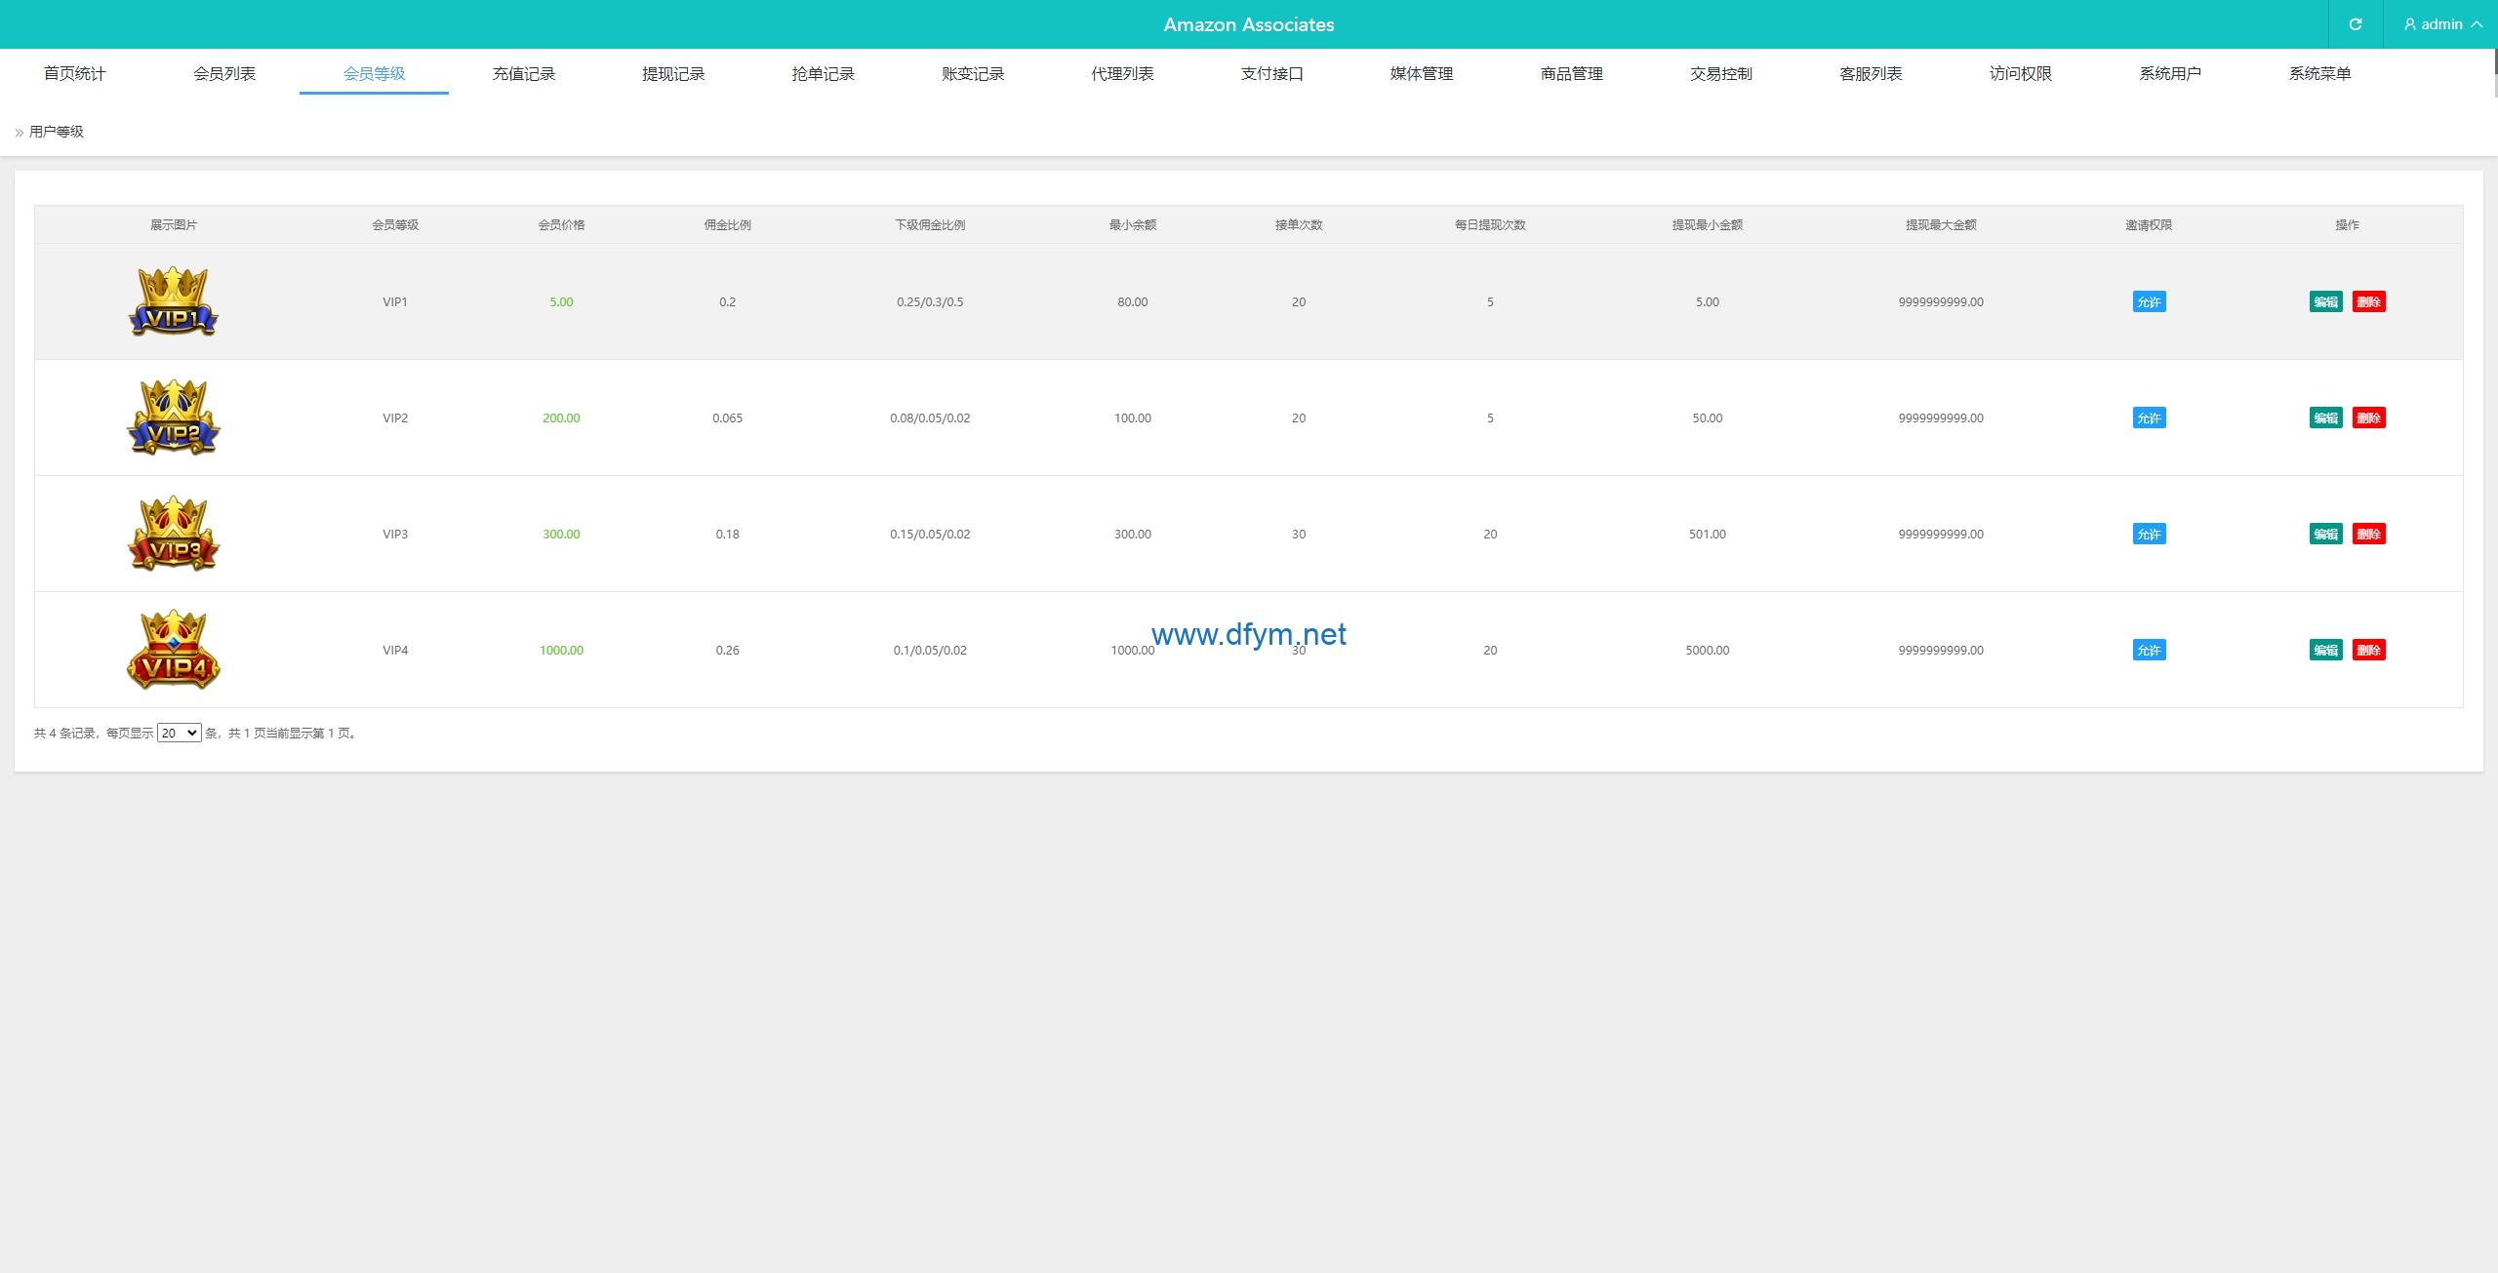The image size is (2498, 1273).
Task: Open the 支付接口 tab
Action: (1272, 73)
